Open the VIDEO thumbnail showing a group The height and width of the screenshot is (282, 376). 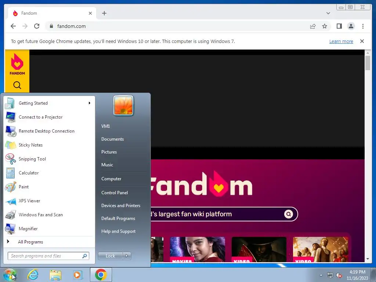(321, 249)
